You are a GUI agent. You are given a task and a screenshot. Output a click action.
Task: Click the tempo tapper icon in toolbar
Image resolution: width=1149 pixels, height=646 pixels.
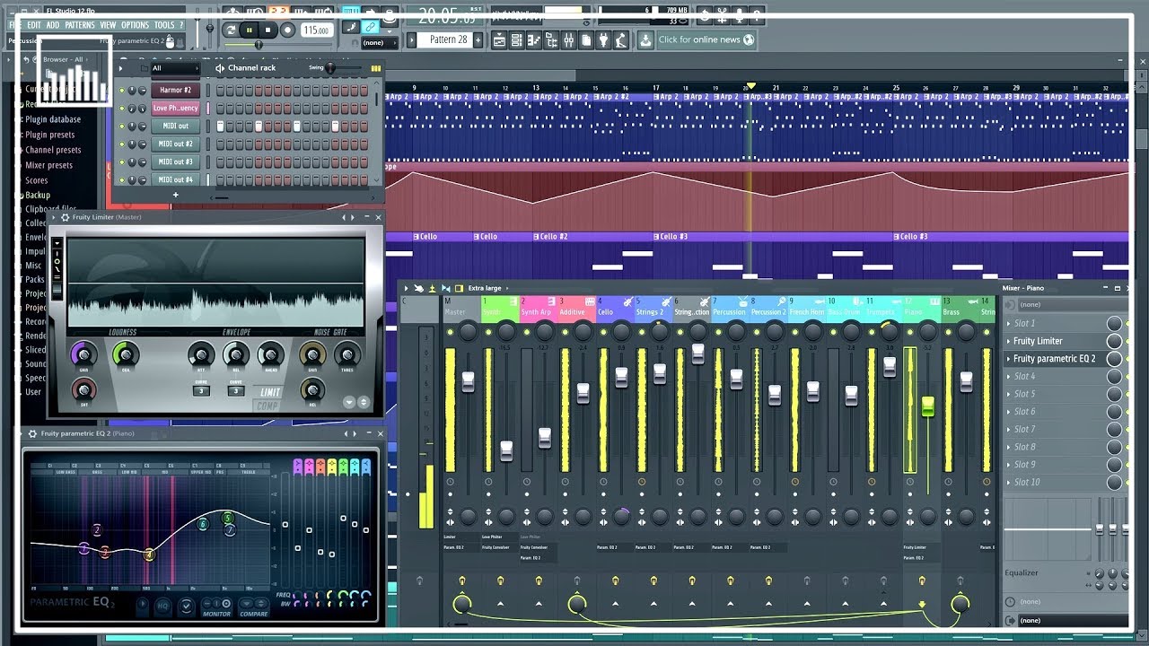point(620,40)
